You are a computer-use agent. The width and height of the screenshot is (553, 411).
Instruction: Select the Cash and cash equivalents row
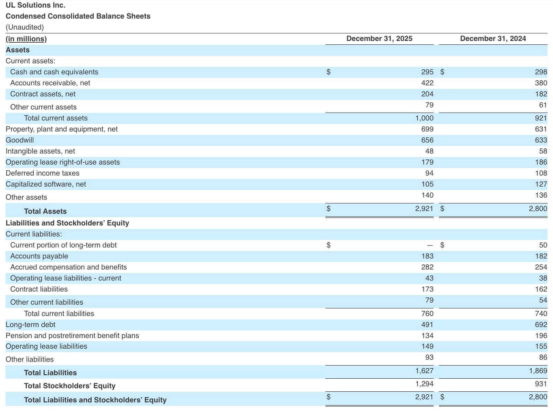coord(54,72)
